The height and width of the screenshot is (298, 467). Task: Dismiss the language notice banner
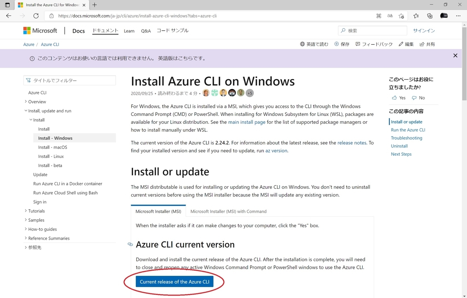[x=455, y=56]
